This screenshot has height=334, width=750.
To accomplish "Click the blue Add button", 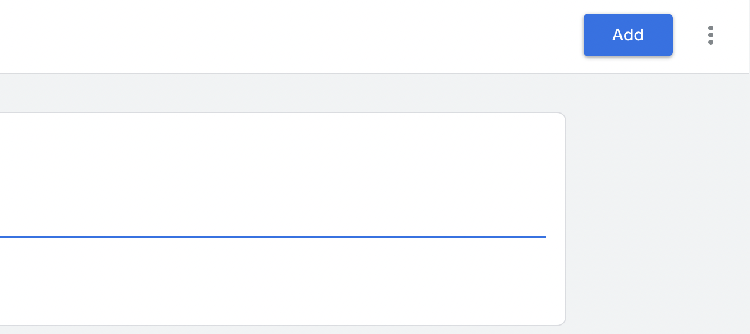I will pyautogui.click(x=628, y=35).
